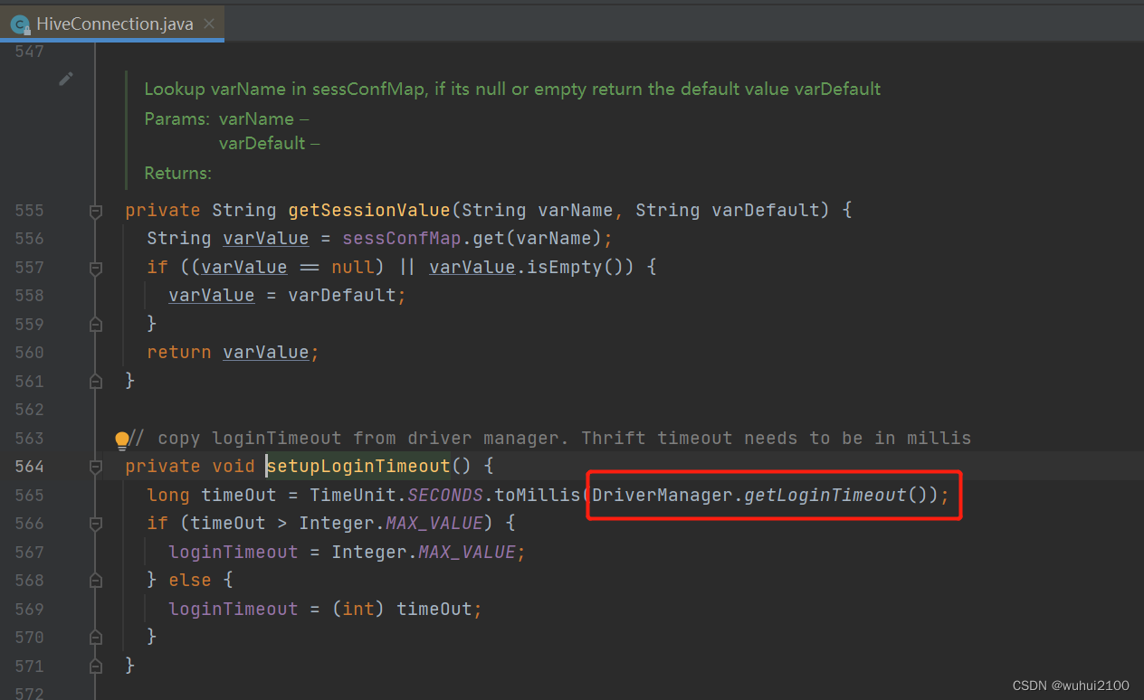Viewport: 1144px width, 700px height.
Task: Click the getSessionValue method name
Action: point(368,210)
